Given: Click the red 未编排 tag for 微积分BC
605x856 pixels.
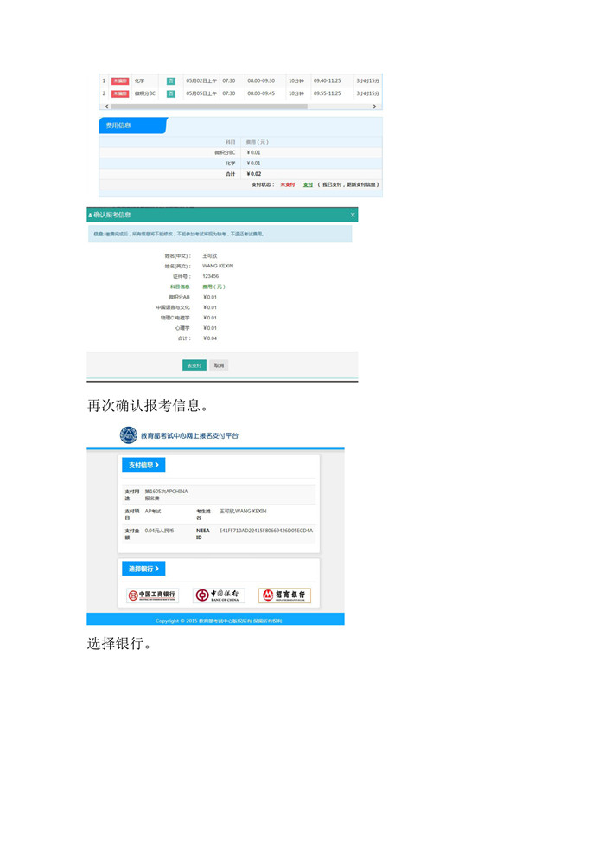Looking at the screenshot, I should click(119, 93).
